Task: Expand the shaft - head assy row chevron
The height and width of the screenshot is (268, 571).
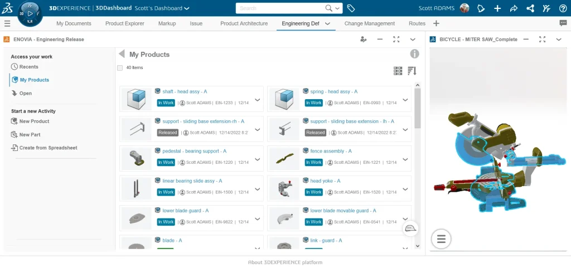Action: click(257, 100)
